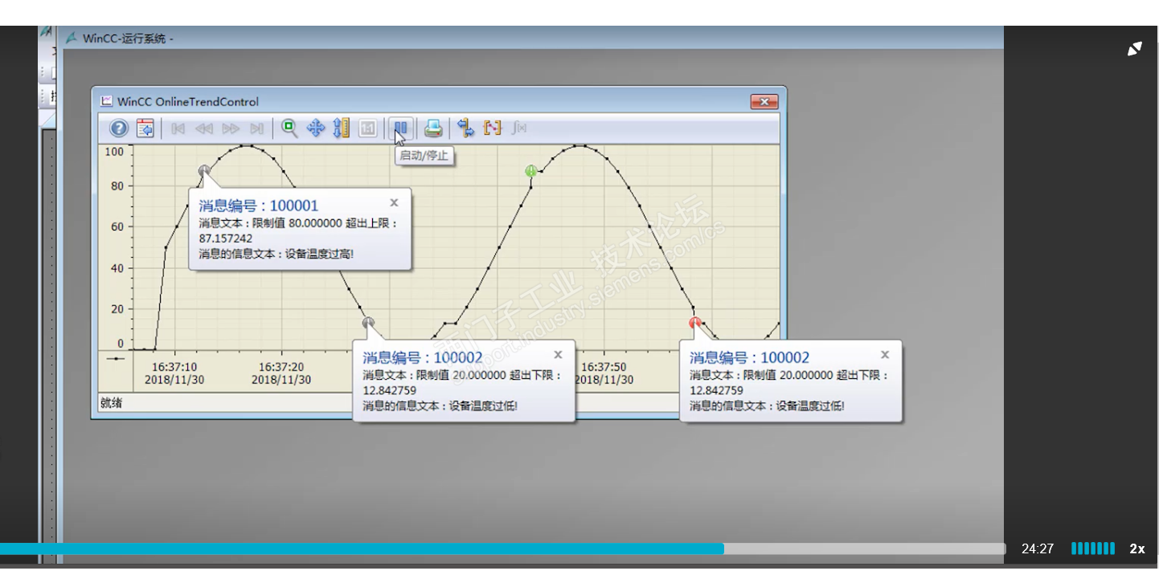Click the '16:37:20' time axis label

pyautogui.click(x=281, y=367)
